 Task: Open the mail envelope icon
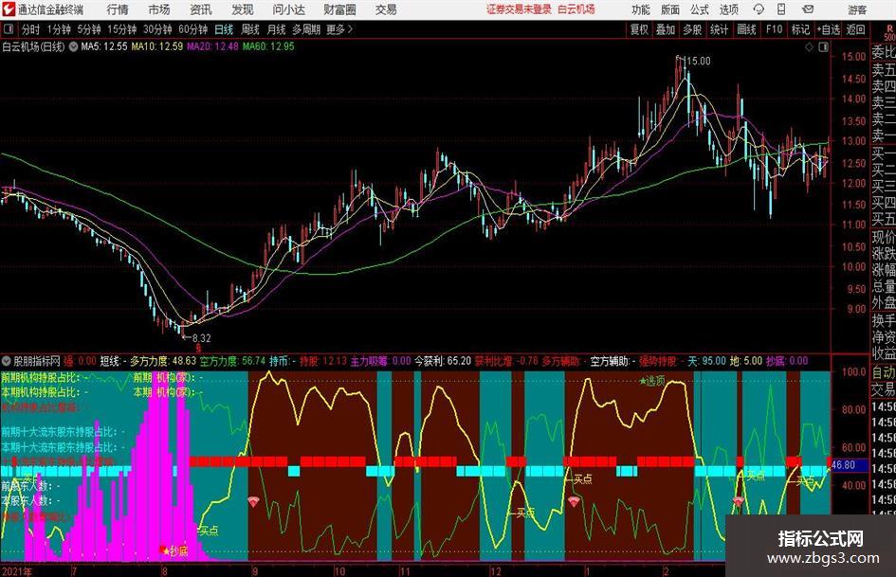coord(808,9)
